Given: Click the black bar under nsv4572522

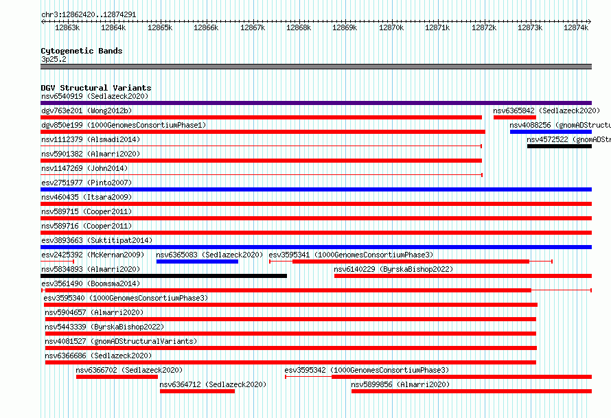Looking at the screenshot, I should (560, 146).
